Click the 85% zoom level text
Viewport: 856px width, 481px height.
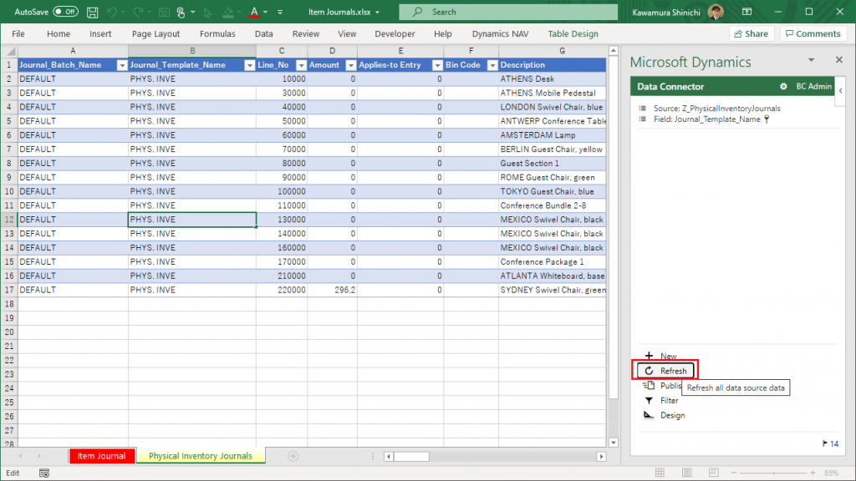(832, 473)
